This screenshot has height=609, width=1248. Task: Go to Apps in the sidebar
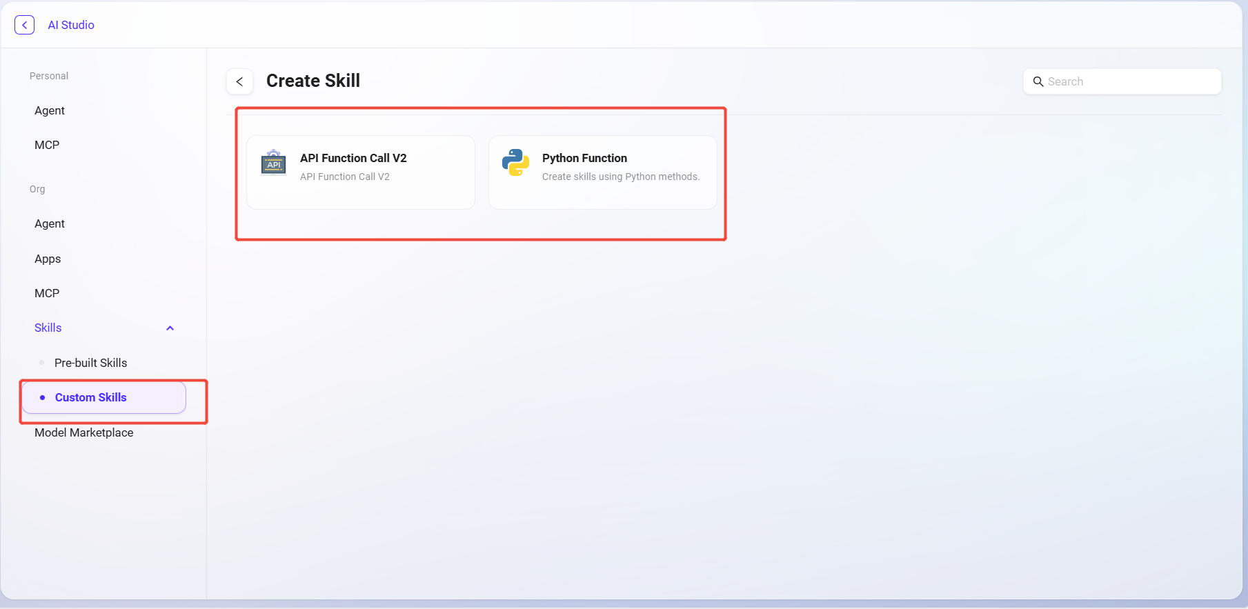[x=48, y=259]
